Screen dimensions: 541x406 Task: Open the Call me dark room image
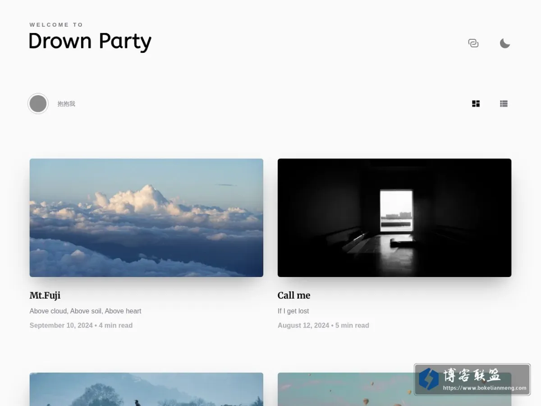point(394,217)
